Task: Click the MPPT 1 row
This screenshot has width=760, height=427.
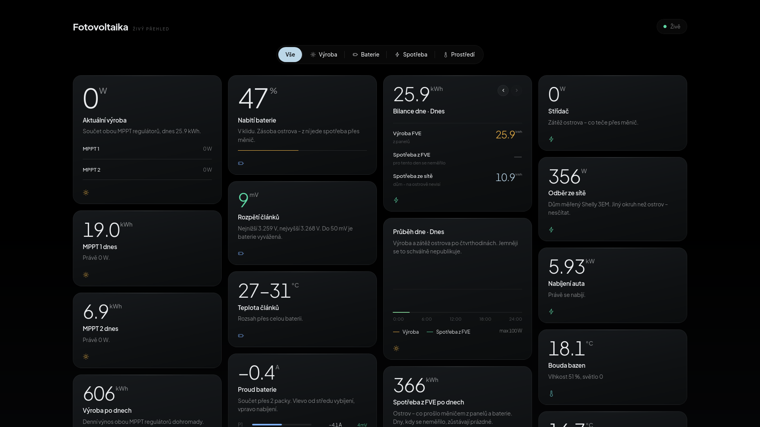Action: click(147, 149)
